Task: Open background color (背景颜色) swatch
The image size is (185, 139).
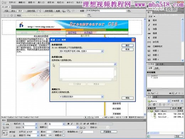Action: click(80, 132)
